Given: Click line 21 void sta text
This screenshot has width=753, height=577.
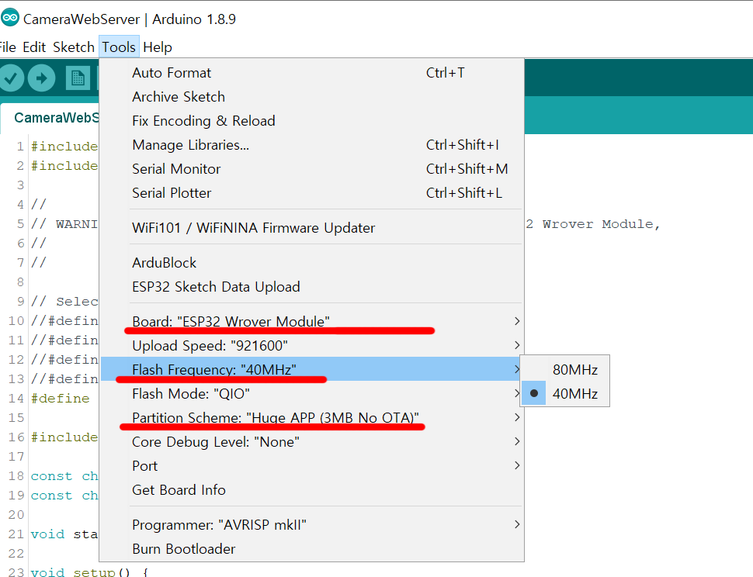Looking at the screenshot, I should [x=64, y=534].
